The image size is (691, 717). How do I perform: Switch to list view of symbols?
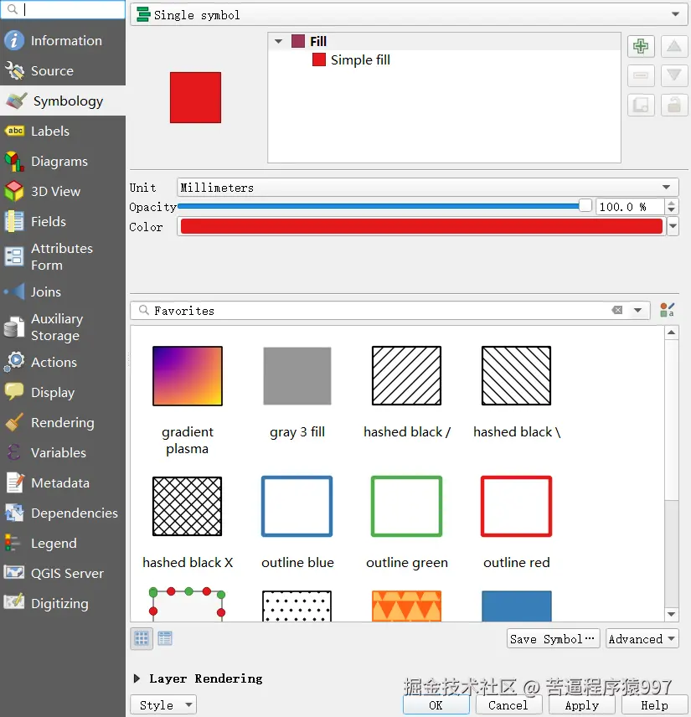pyautogui.click(x=165, y=638)
